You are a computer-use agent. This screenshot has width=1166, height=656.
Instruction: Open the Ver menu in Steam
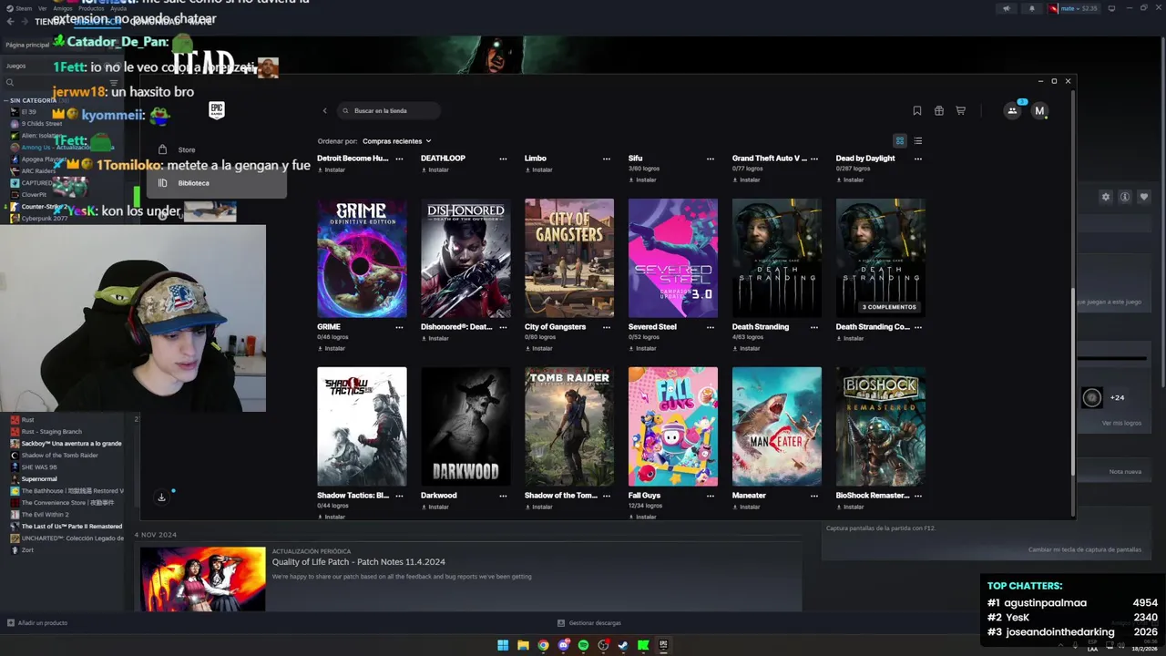(x=42, y=8)
